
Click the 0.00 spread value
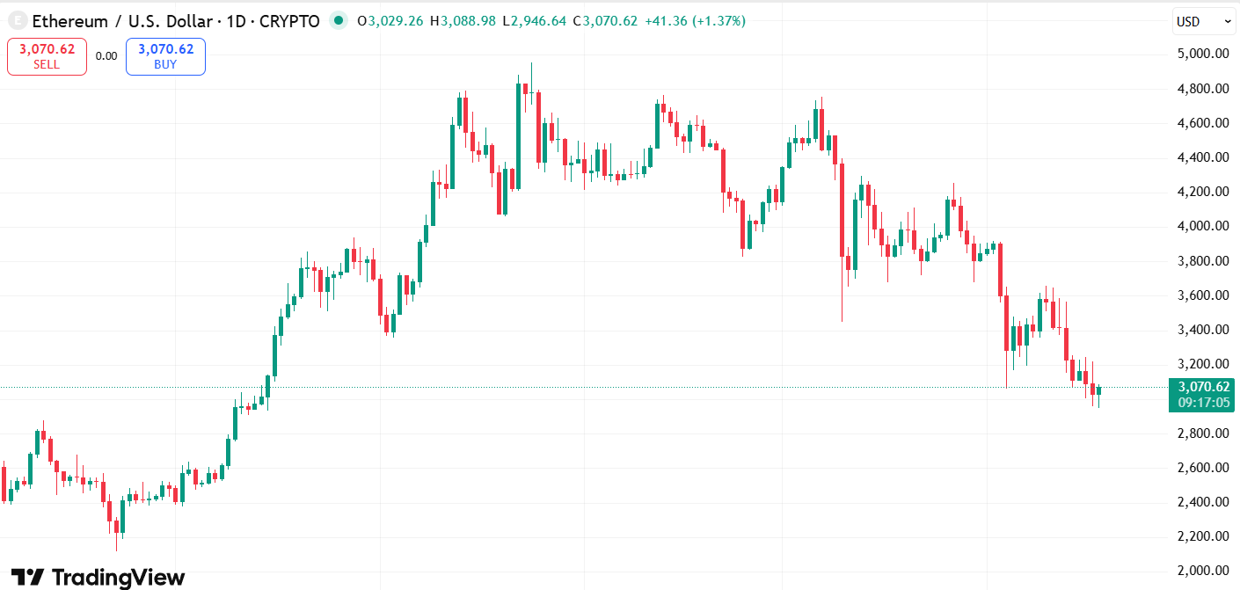[x=106, y=56]
